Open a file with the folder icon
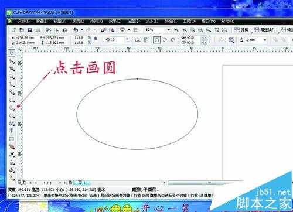This screenshot has height=212, width=293. (x=22, y=30)
